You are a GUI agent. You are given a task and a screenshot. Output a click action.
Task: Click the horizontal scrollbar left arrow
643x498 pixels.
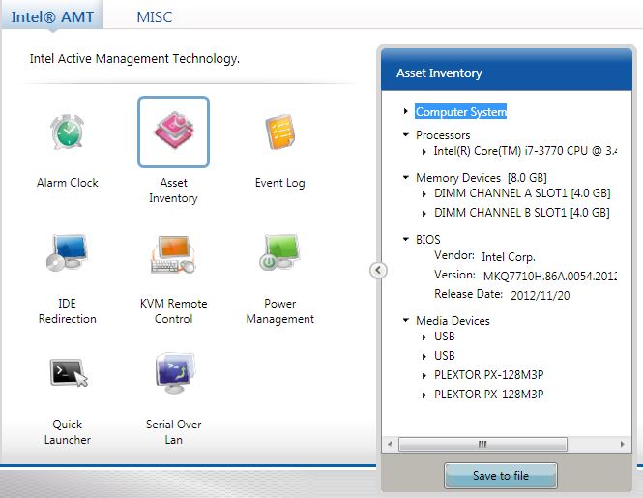pyautogui.click(x=390, y=444)
